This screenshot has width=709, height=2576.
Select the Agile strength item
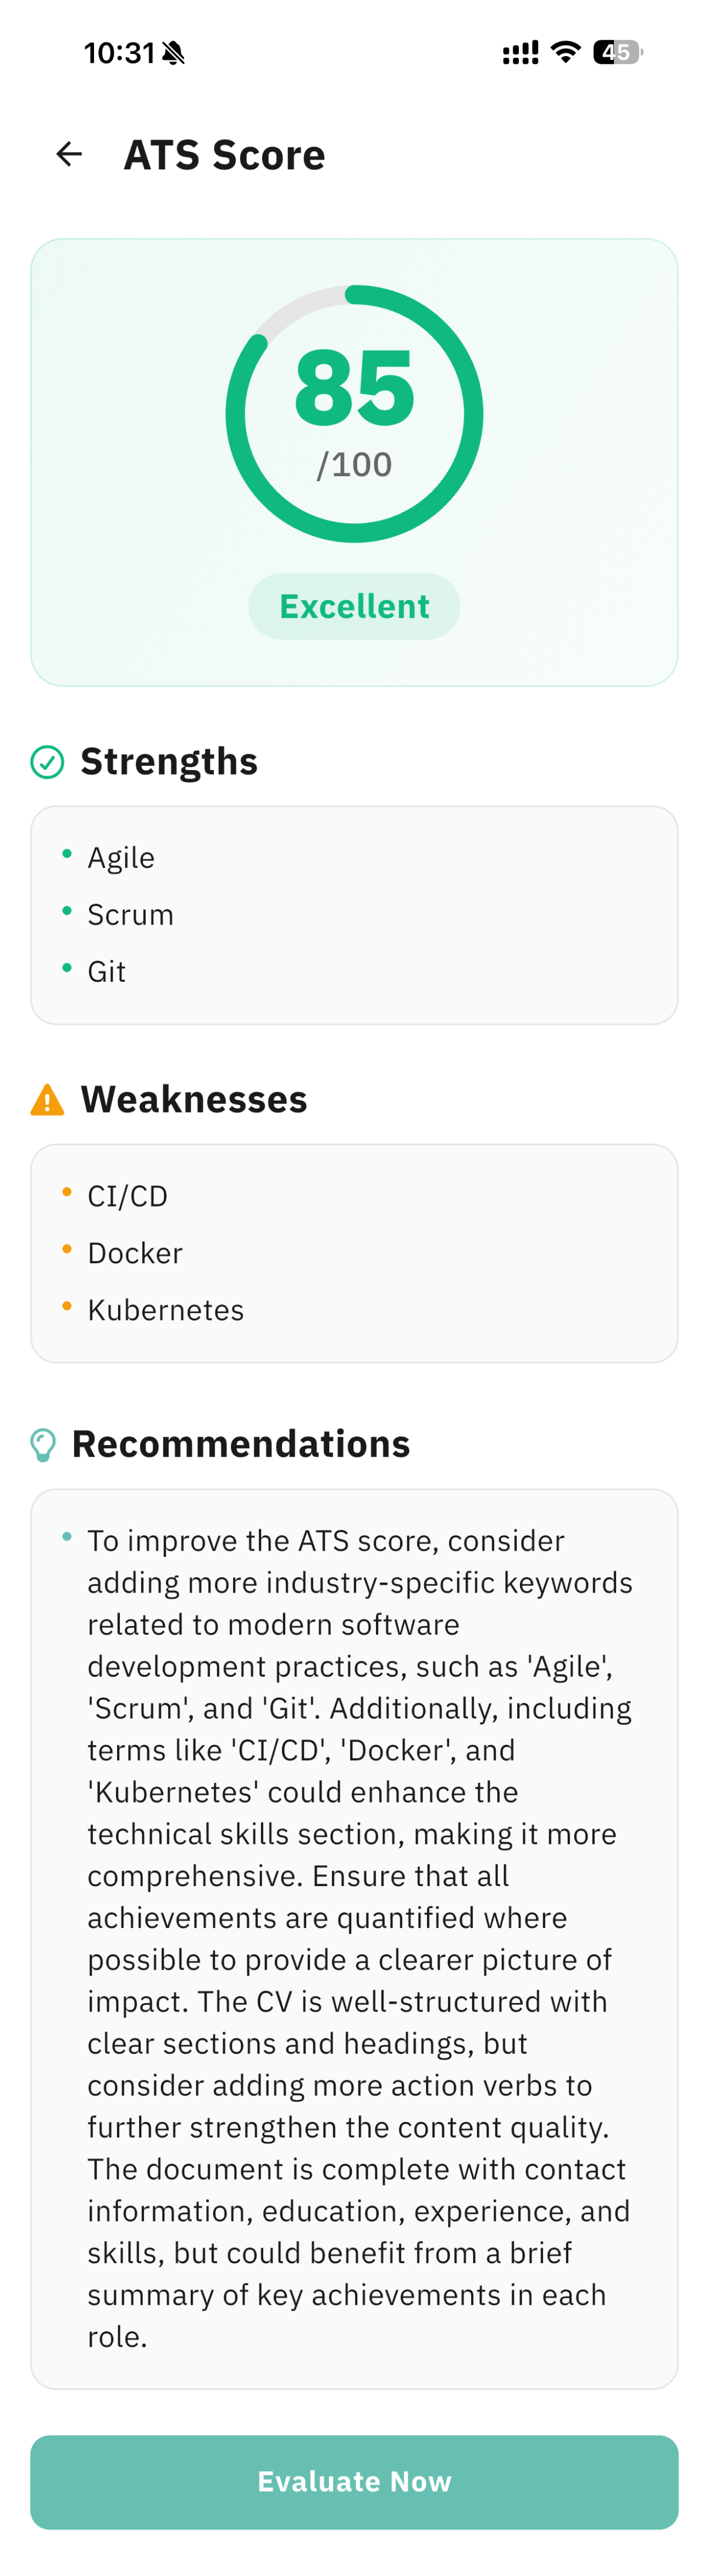121,858
